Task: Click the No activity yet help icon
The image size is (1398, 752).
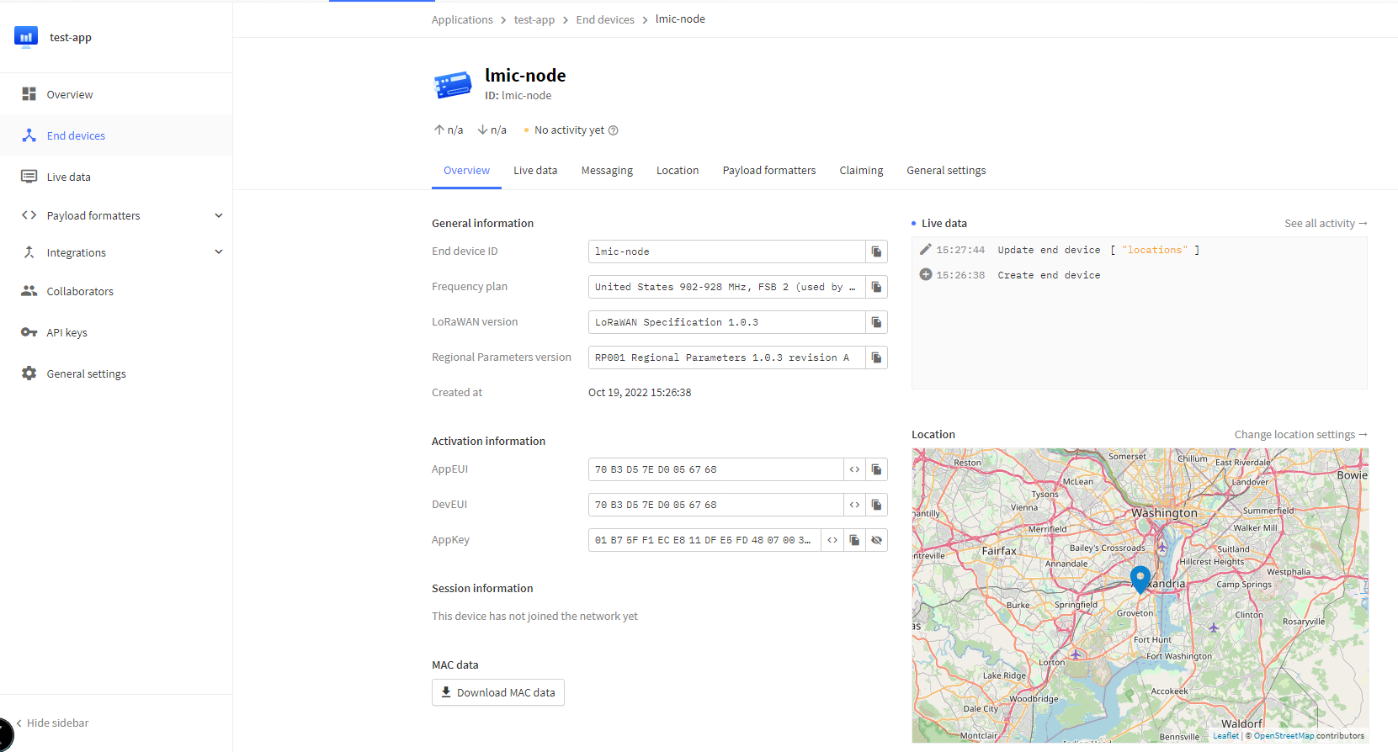Action: (614, 130)
